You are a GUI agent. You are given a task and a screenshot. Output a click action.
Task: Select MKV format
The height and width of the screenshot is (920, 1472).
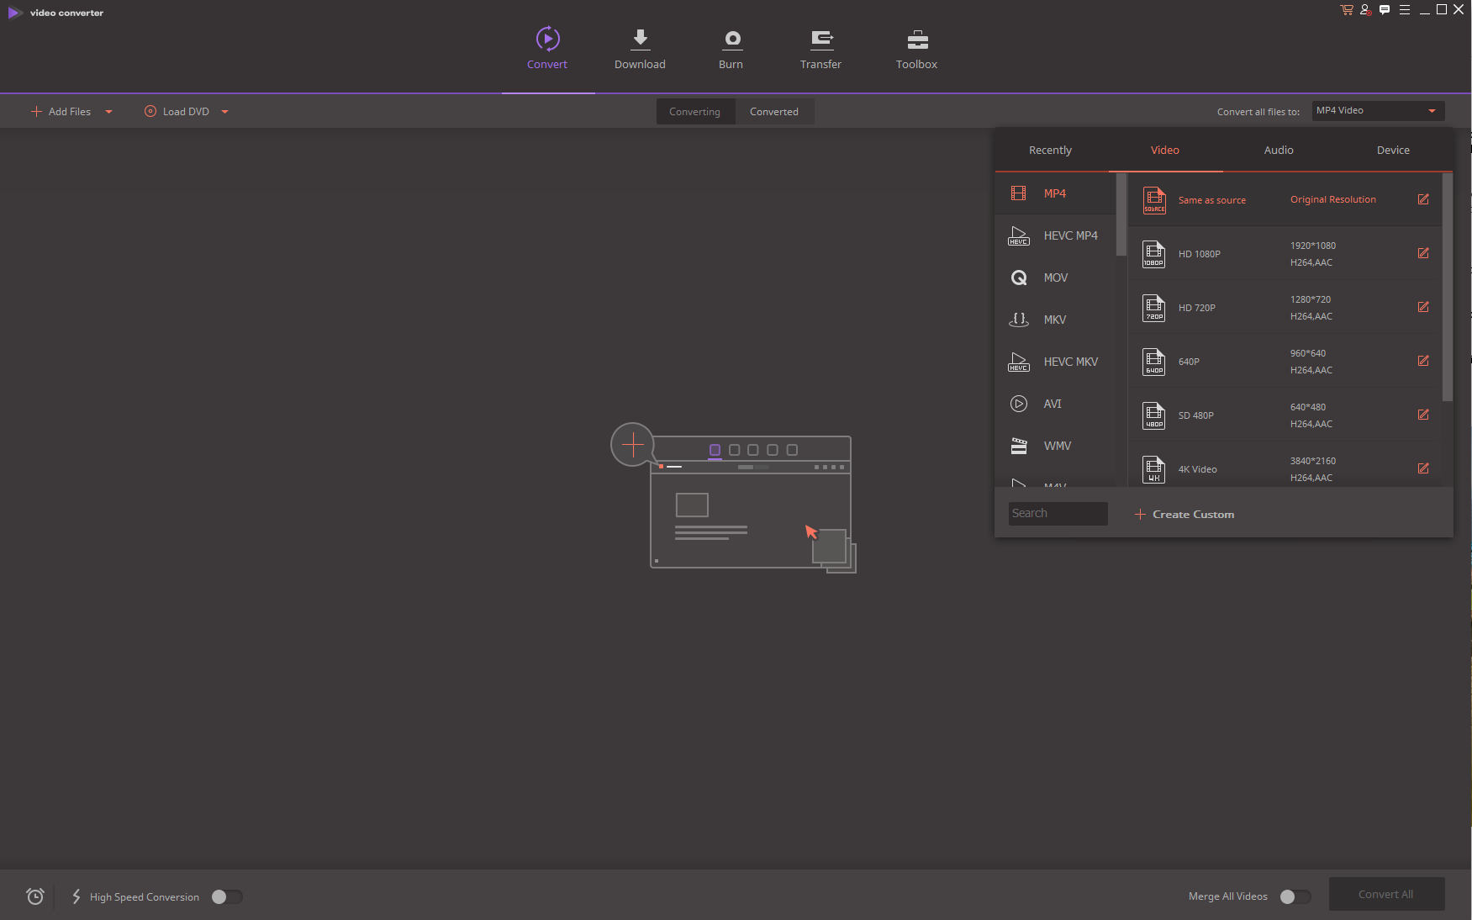pyautogui.click(x=1055, y=320)
